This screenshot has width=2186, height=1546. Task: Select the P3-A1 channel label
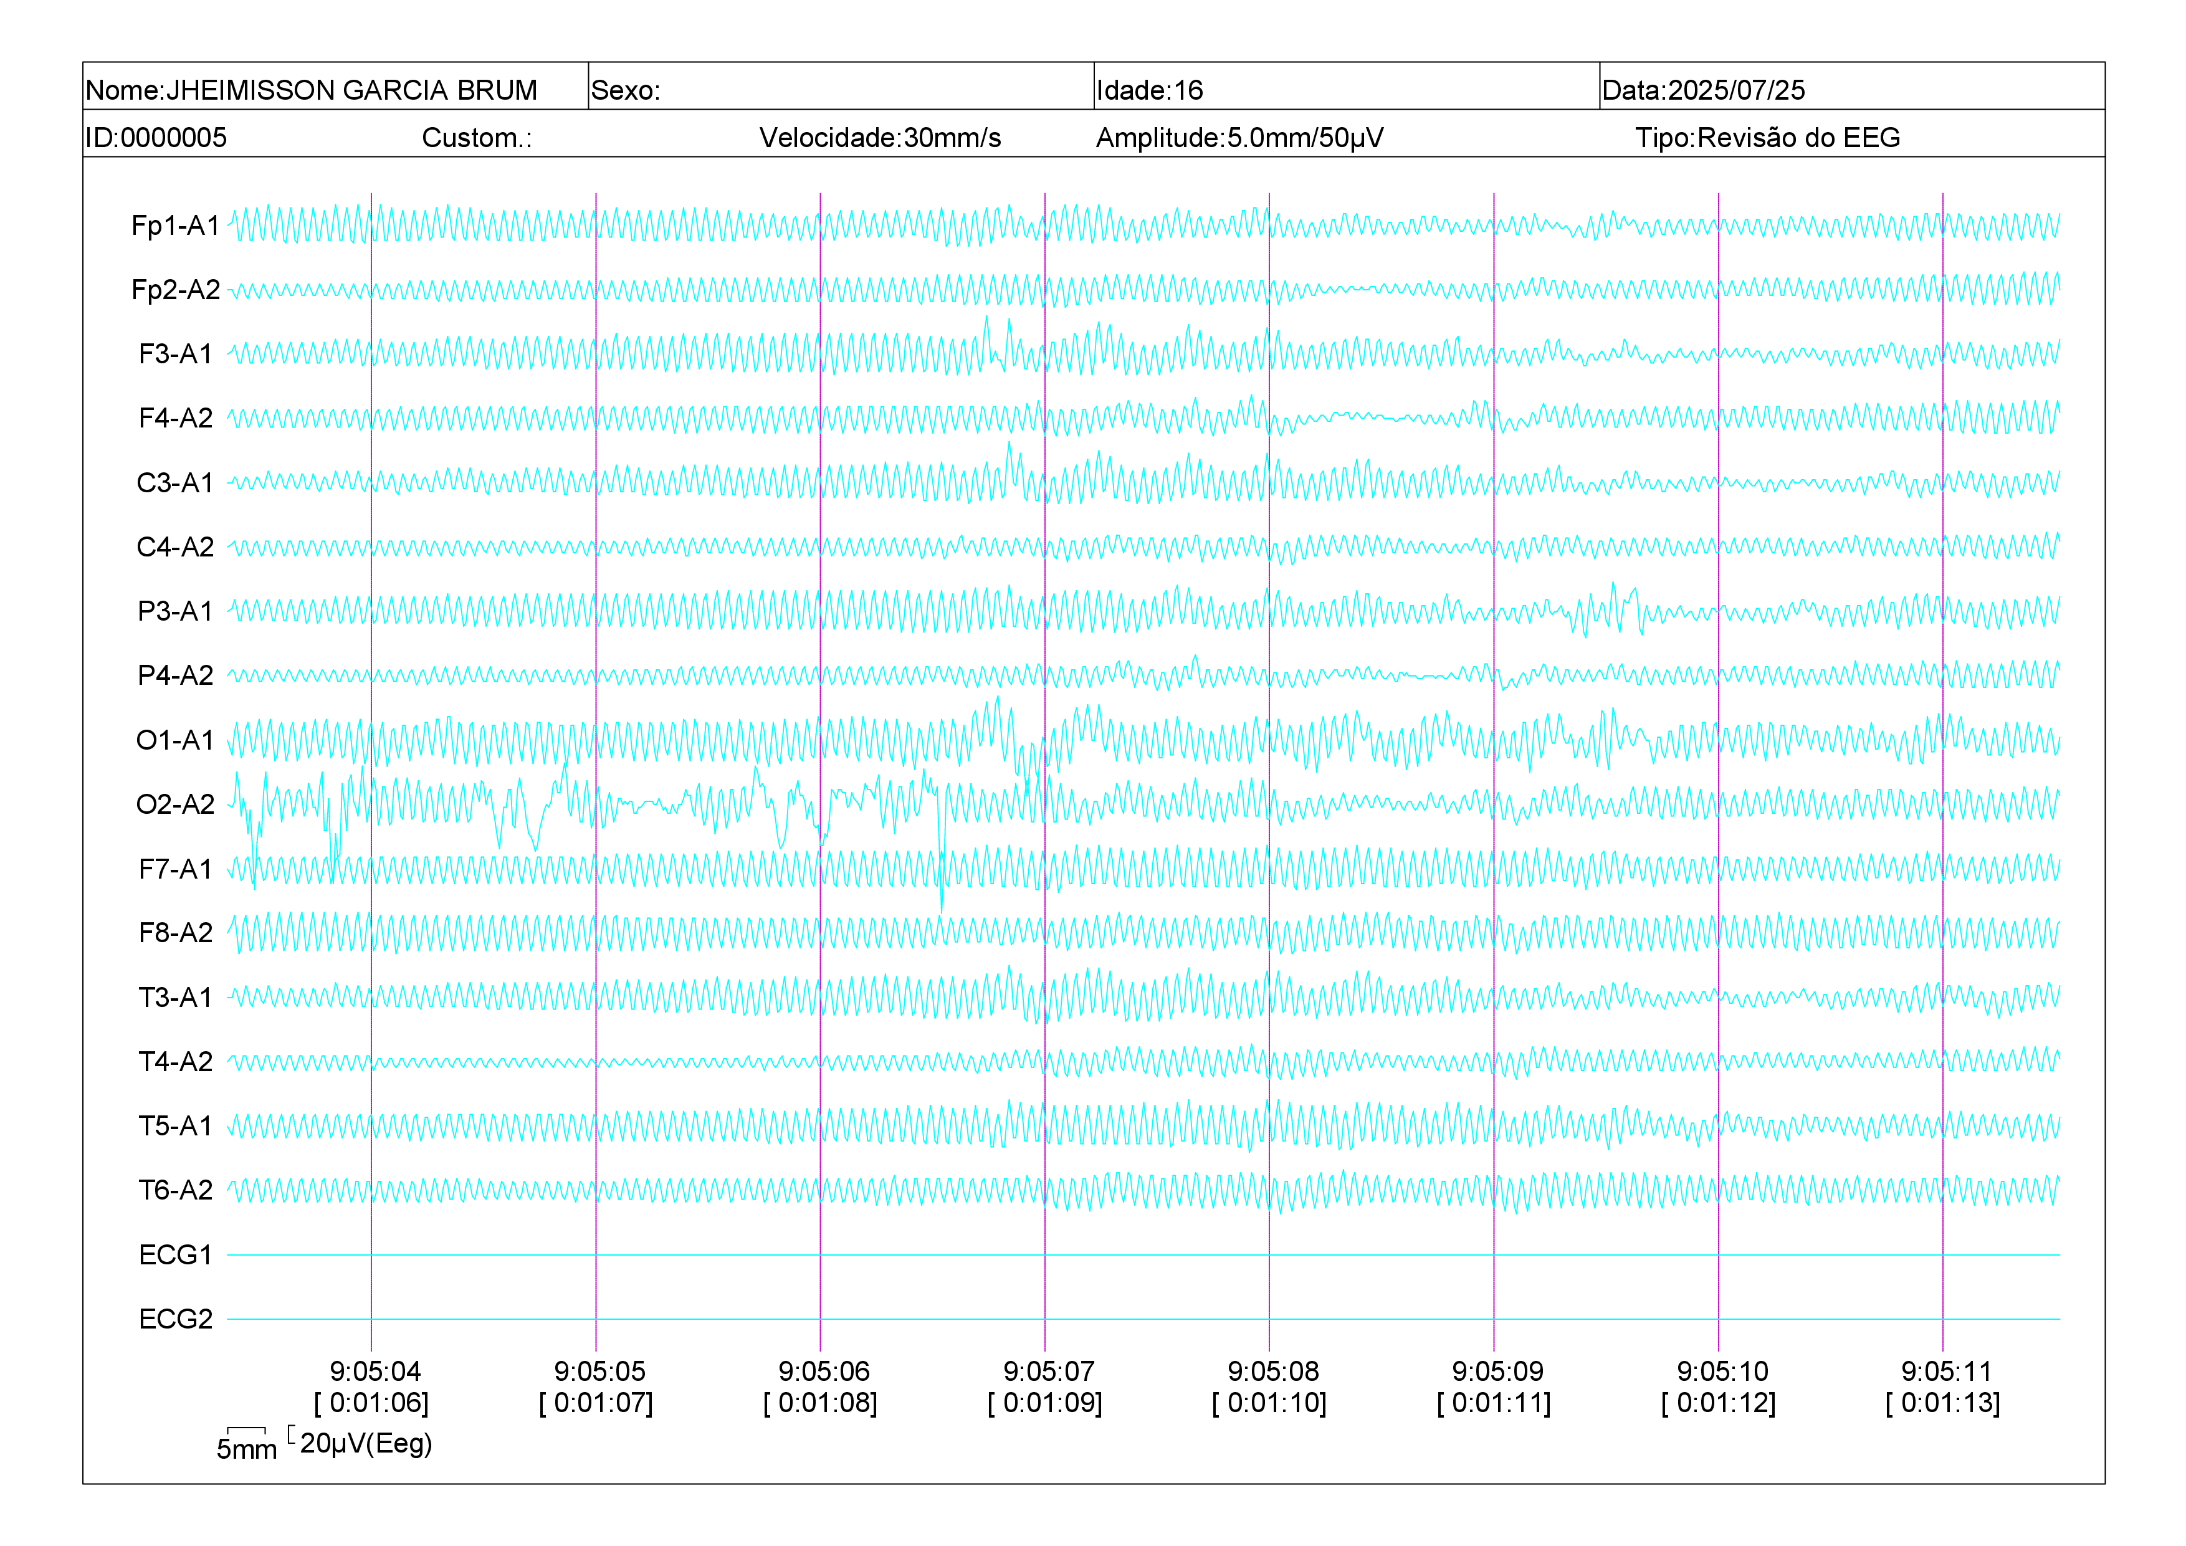click(176, 611)
